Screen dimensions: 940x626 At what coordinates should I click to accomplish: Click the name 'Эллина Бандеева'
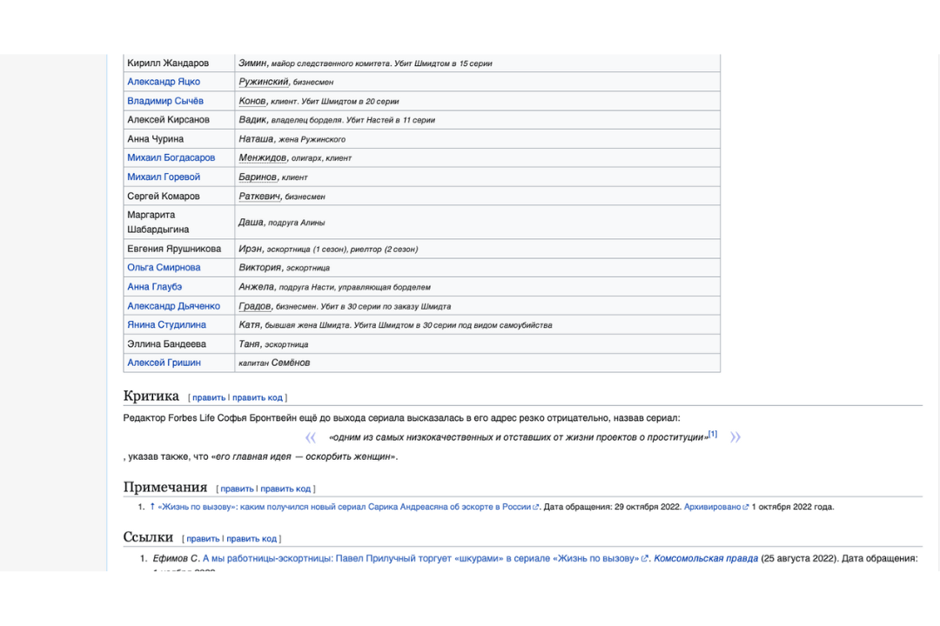click(x=166, y=343)
